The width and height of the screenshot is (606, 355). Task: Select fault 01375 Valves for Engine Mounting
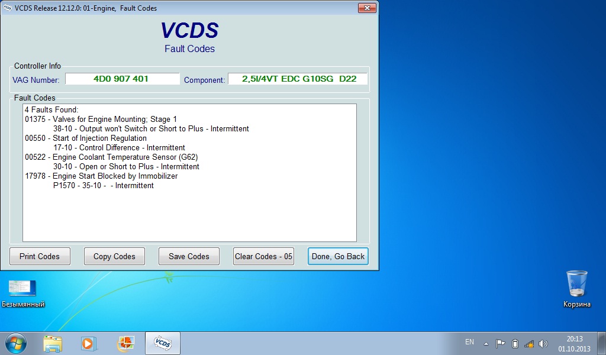pyautogui.click(x=101, y=119)
